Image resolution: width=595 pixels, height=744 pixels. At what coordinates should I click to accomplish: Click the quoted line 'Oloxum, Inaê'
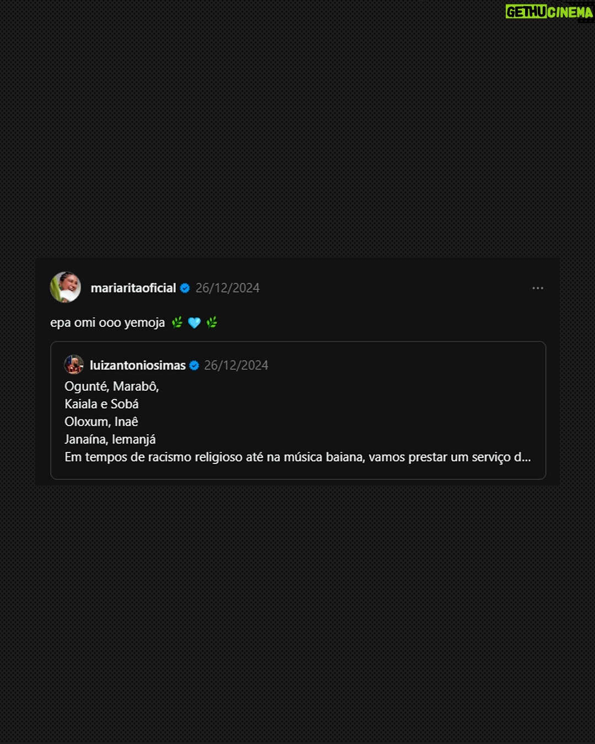click(101, 422)
